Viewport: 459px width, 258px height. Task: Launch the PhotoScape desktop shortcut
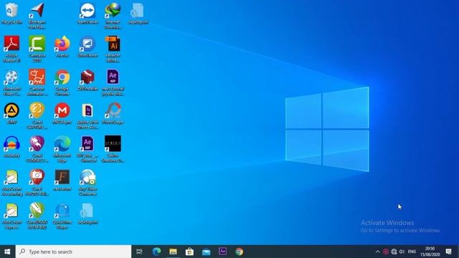click(x=113, y=113)
